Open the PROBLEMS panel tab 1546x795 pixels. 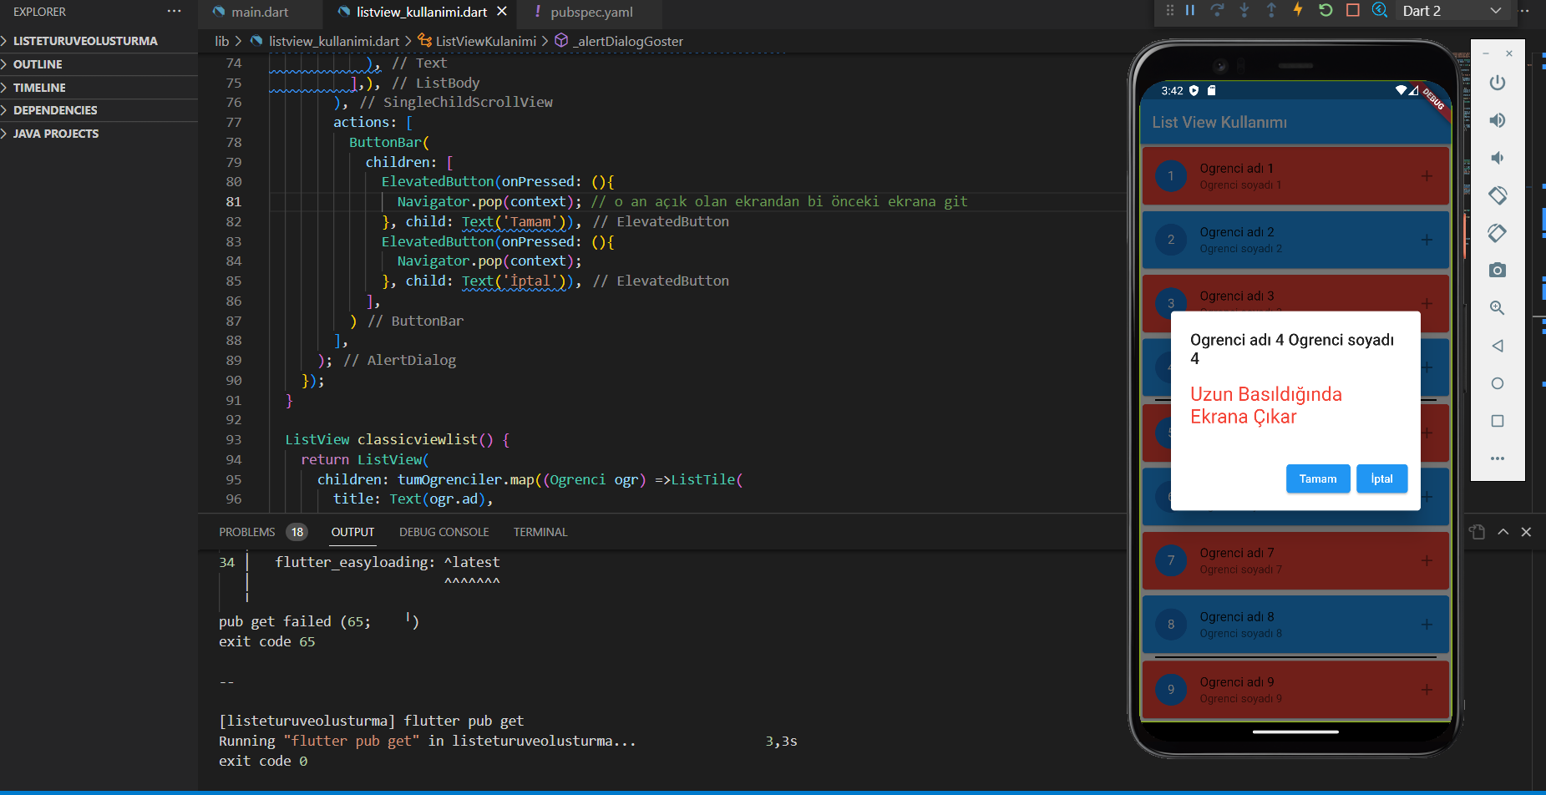(x=247, y=532)
